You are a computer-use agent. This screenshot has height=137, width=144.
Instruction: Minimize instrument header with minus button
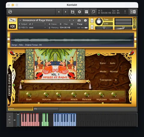(x=134, y=21)
